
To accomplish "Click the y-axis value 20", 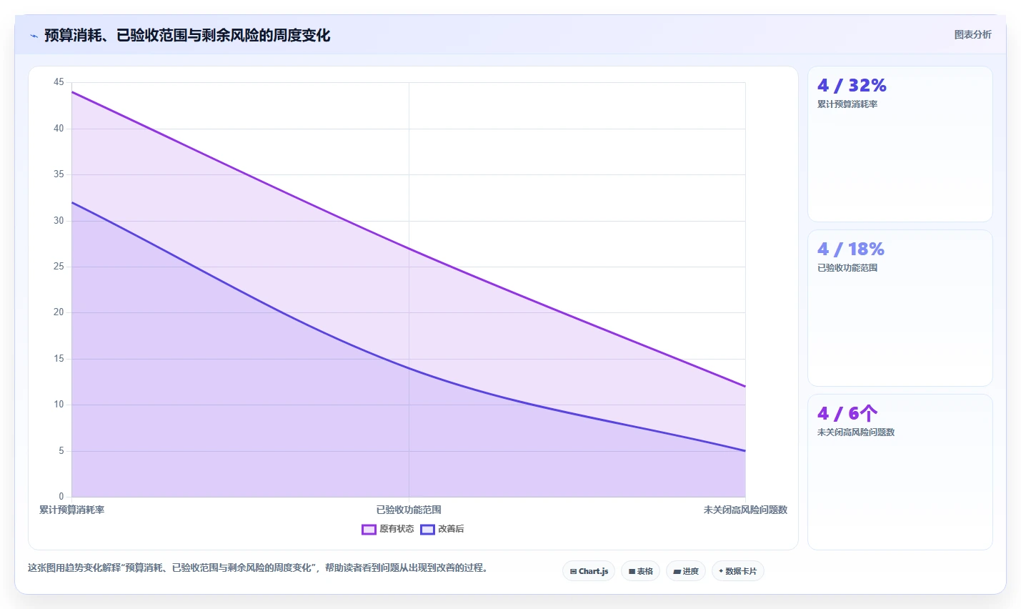I will click(59, 312).
